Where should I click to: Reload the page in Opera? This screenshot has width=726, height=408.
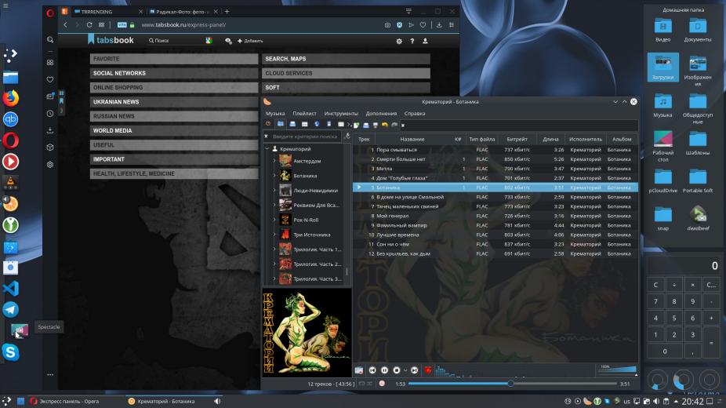click(89, 24)
